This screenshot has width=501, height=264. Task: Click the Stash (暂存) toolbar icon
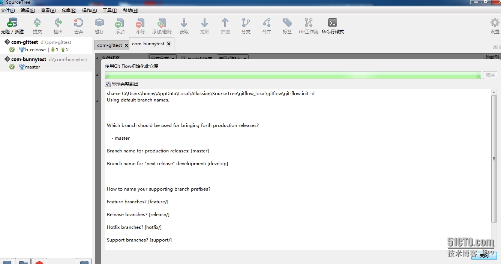99,23
